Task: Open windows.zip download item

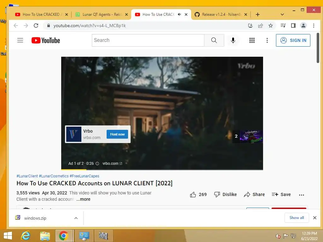Action: tap(35, 218)
